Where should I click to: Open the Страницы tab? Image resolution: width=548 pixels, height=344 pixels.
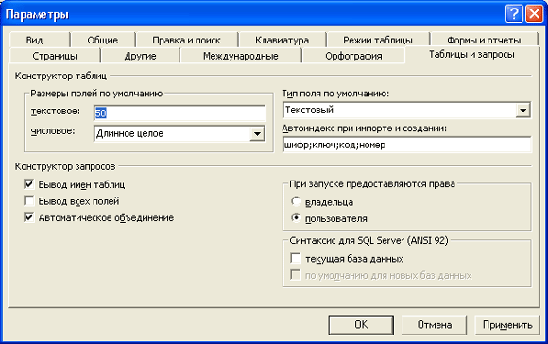(x=55, y=56)
